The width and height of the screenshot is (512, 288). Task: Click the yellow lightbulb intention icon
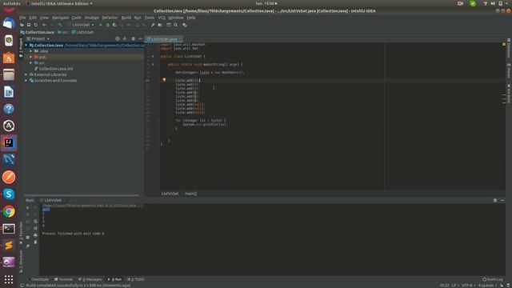coord(164,80)
